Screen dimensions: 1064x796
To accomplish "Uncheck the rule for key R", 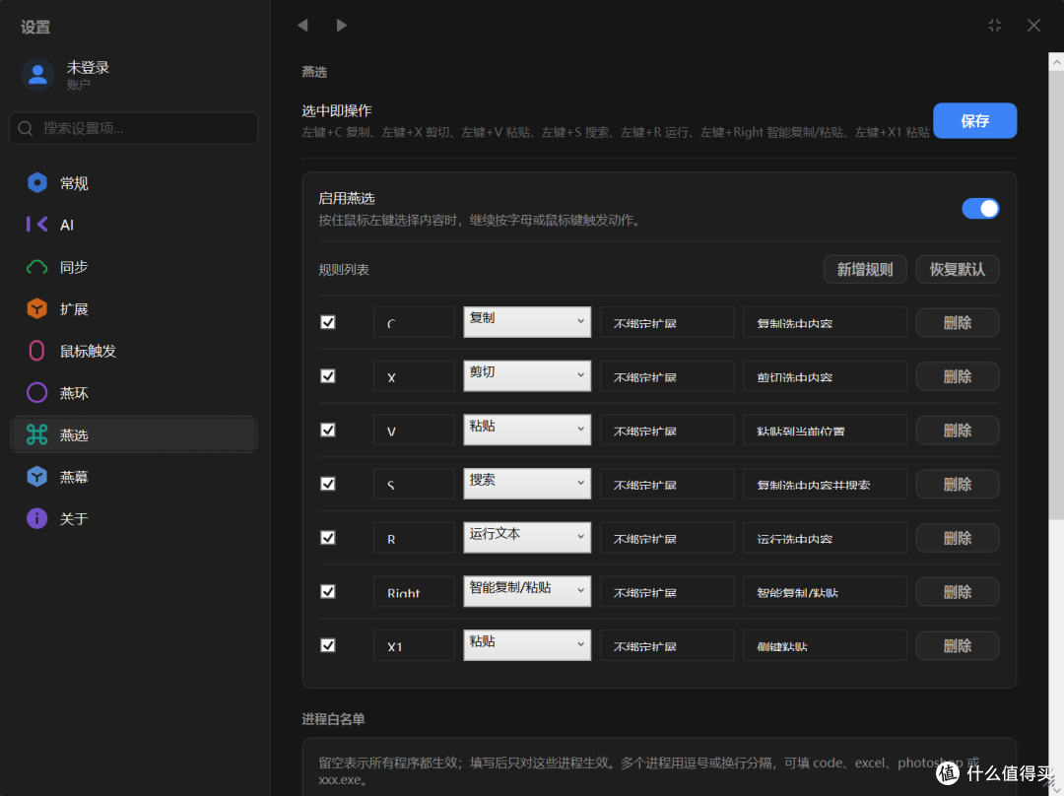I will pos(328,538).
